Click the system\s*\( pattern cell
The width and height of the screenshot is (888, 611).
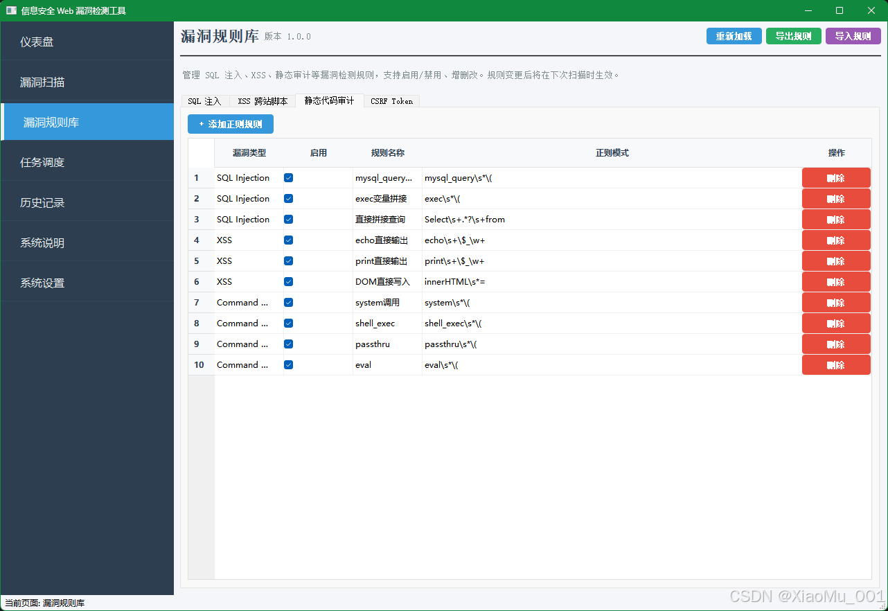click(x=612, y=303)
